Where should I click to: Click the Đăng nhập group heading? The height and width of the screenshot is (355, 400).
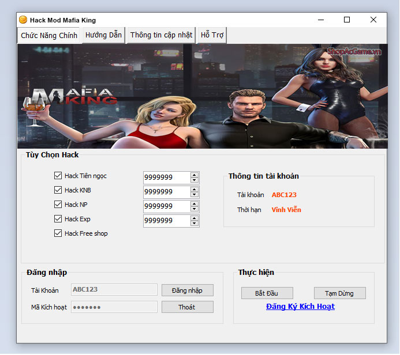47,273
